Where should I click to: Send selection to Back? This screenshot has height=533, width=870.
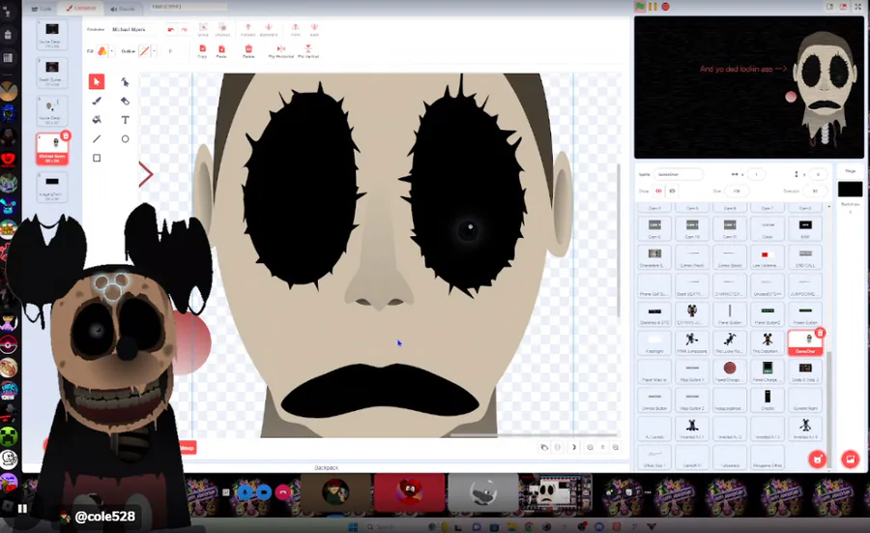(x=314, y=29)
